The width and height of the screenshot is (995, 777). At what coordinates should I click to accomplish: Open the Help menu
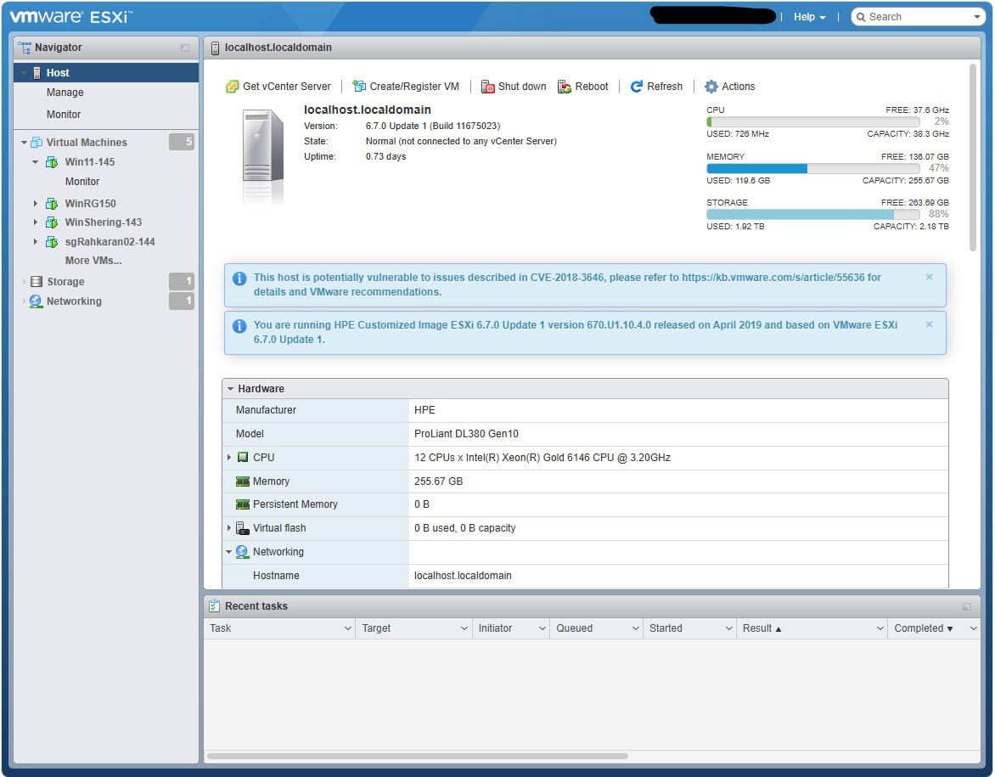coord(809,17)
